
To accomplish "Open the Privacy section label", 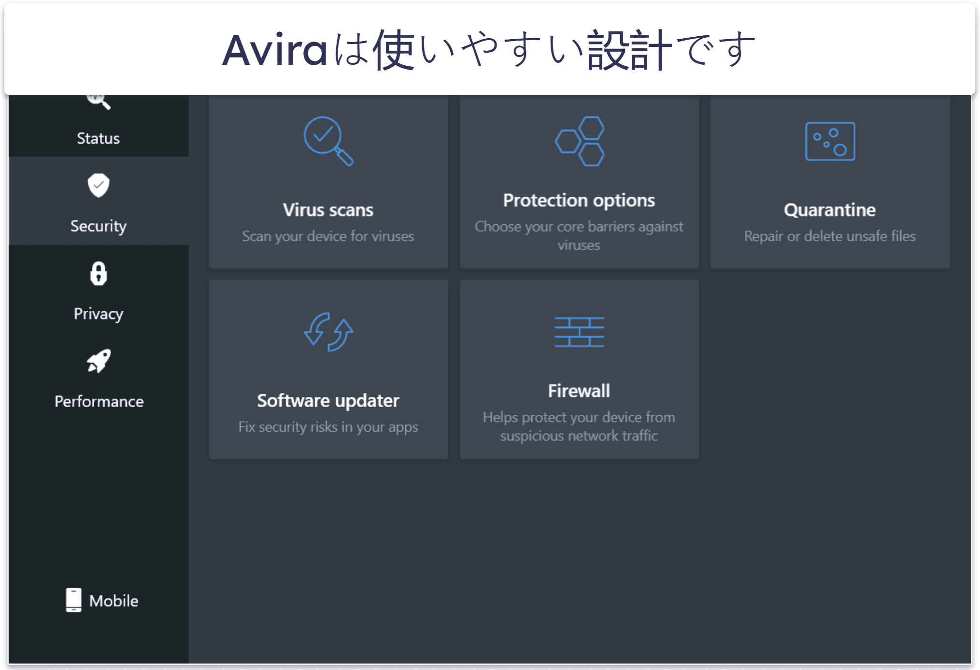I will click(99, 314).
